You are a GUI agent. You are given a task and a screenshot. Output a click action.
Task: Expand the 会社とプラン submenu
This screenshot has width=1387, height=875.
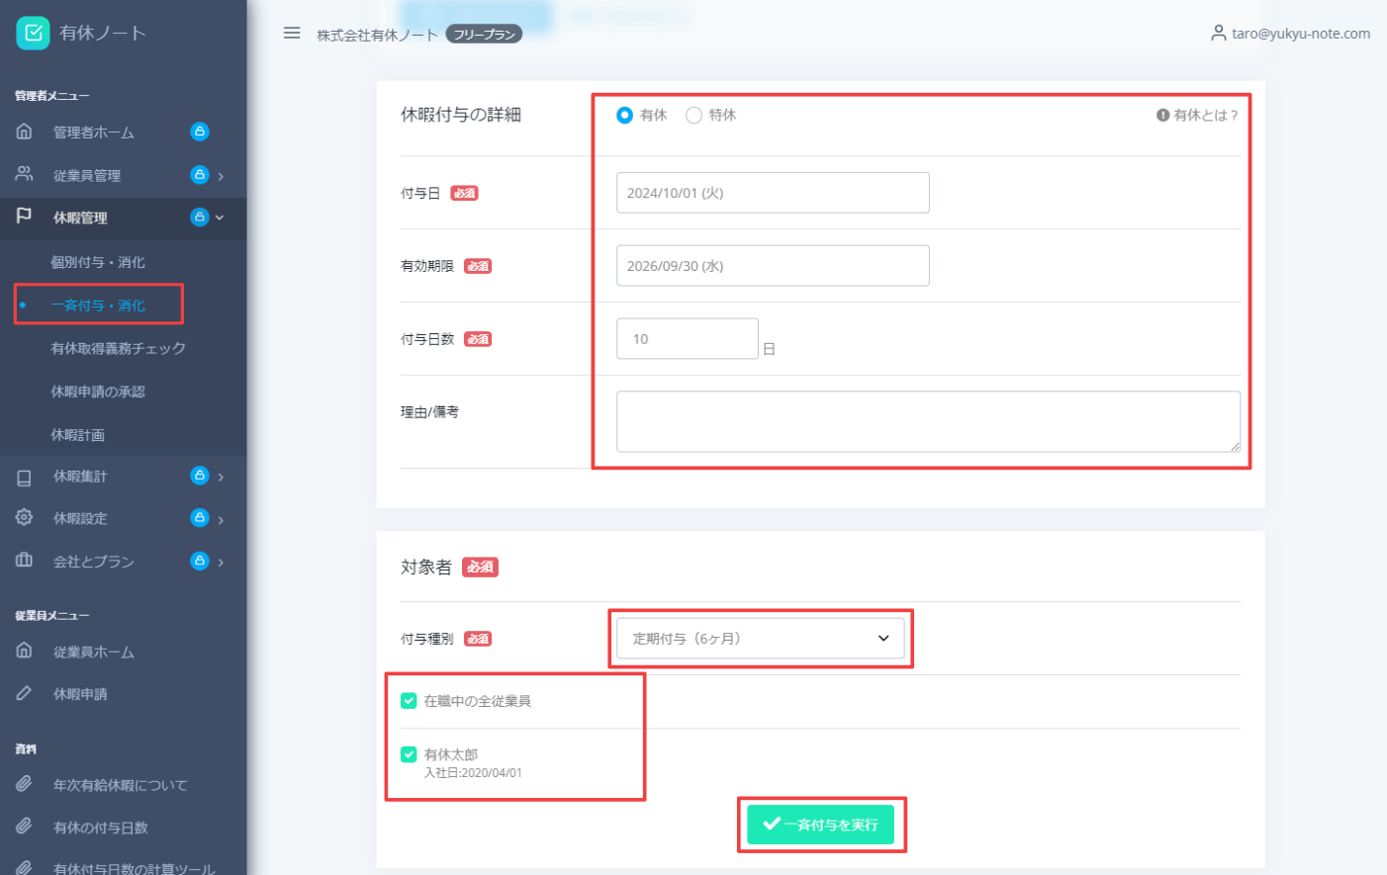pyautogui.click(x=221, y=562)
